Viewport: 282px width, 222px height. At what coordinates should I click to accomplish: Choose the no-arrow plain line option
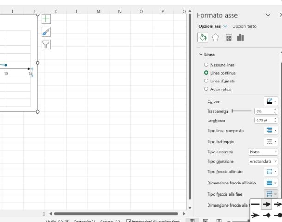point(255,204)
